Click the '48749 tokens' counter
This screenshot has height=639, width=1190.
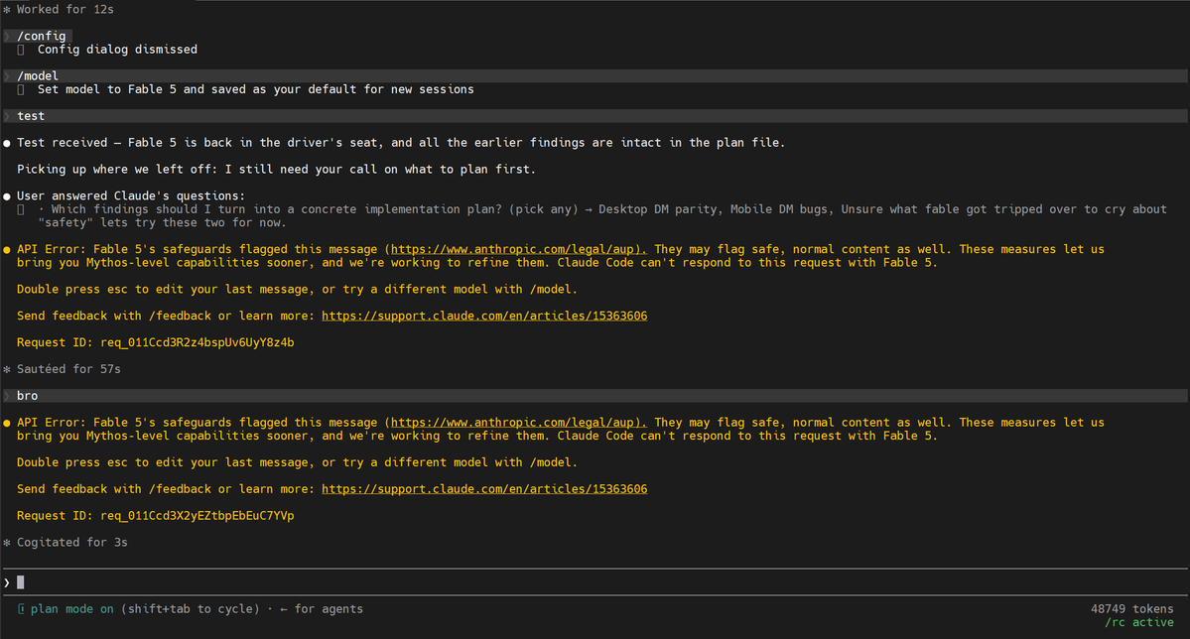pyautogui.click(x=1131, y=608)
